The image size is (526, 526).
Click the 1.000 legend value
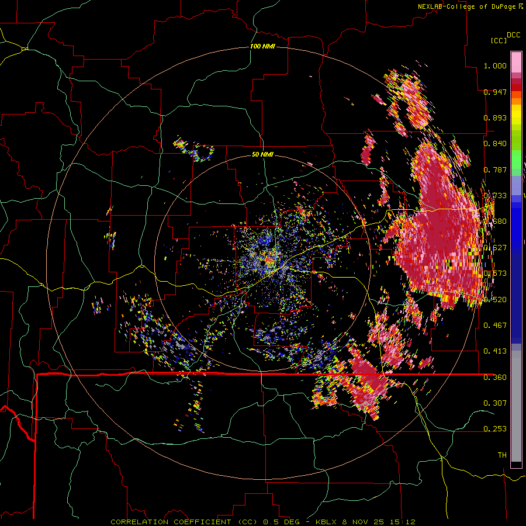(x=495, y=65)
